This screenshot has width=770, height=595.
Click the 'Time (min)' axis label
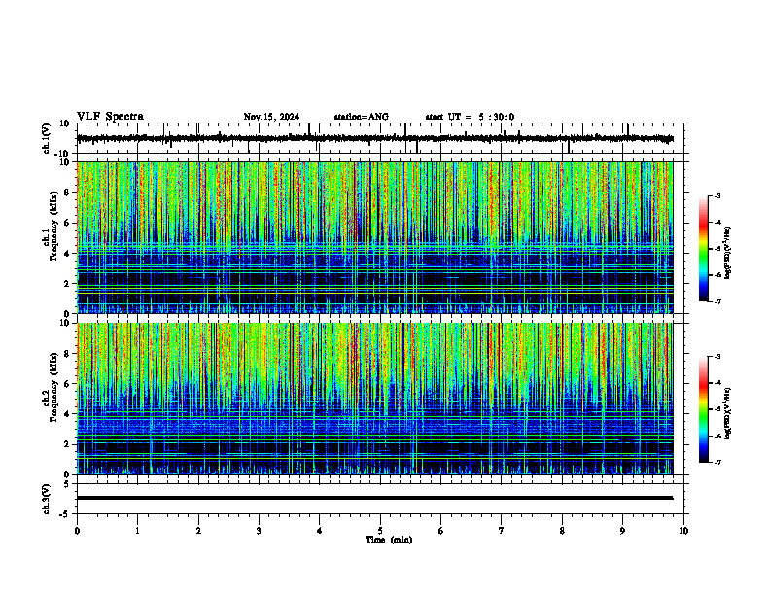tap(389, 540)
